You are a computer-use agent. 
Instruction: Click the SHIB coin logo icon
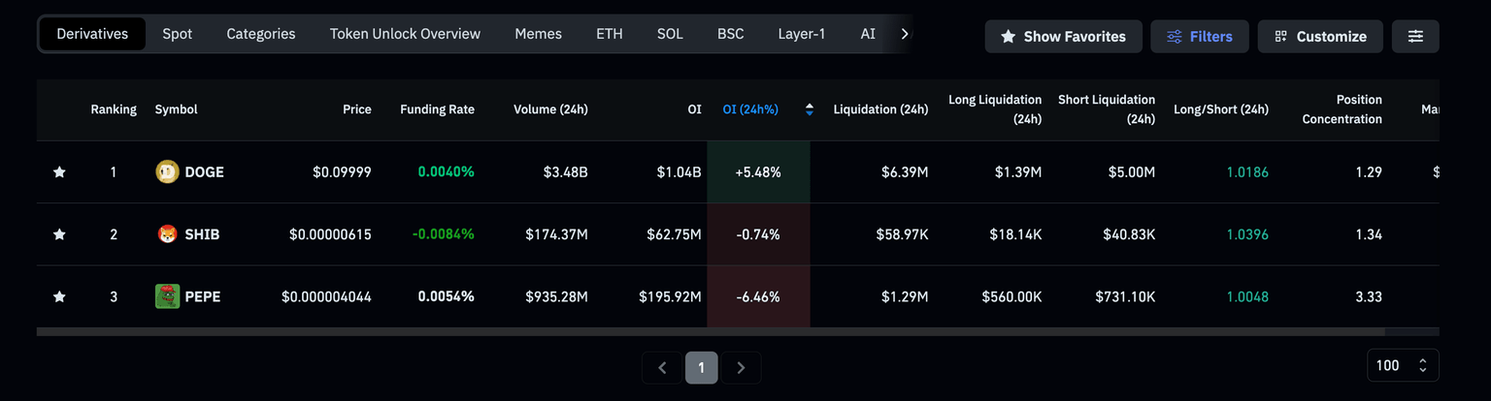[167, 234]
